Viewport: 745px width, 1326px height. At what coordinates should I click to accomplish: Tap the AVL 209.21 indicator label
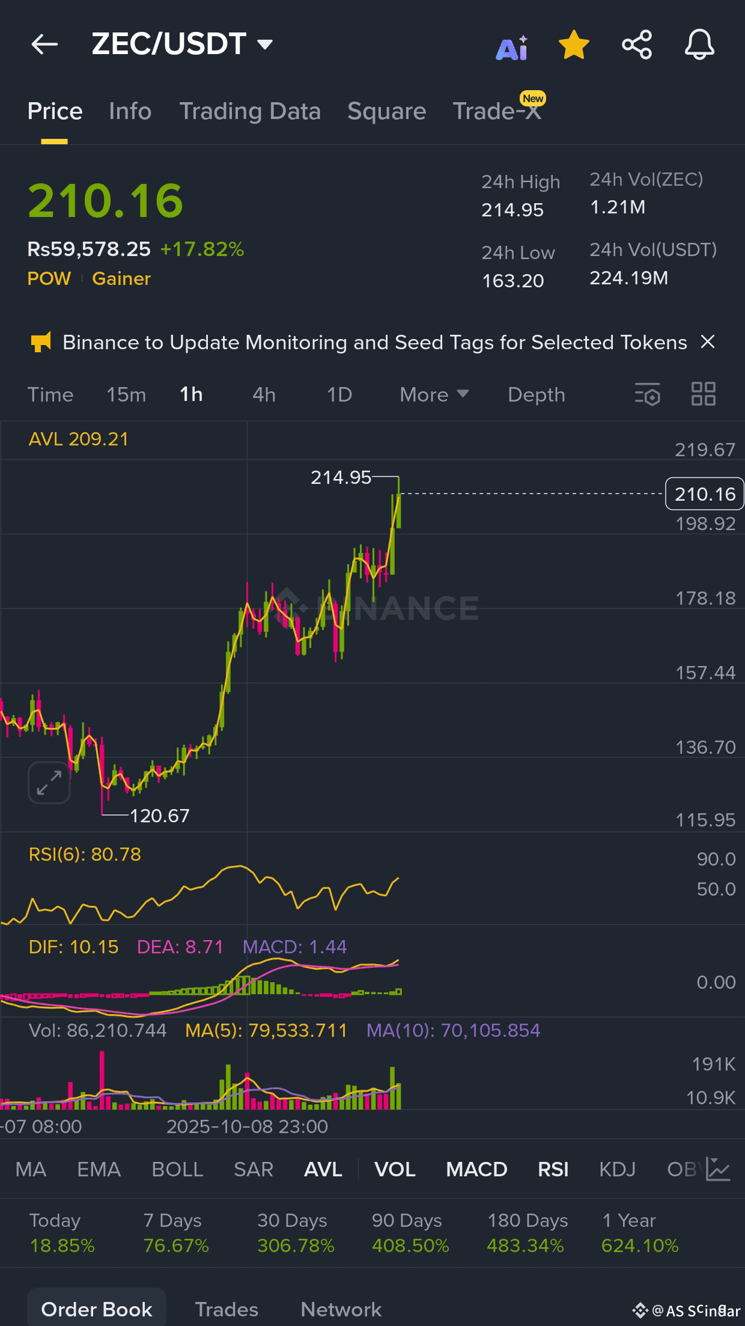click(79, 439)
